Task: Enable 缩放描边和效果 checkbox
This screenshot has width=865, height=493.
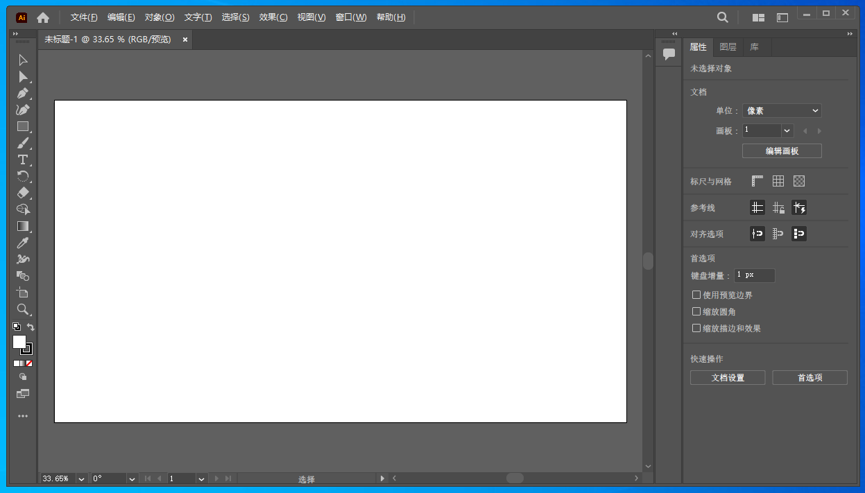Action: pyautogui.click(x=696, y=328)
